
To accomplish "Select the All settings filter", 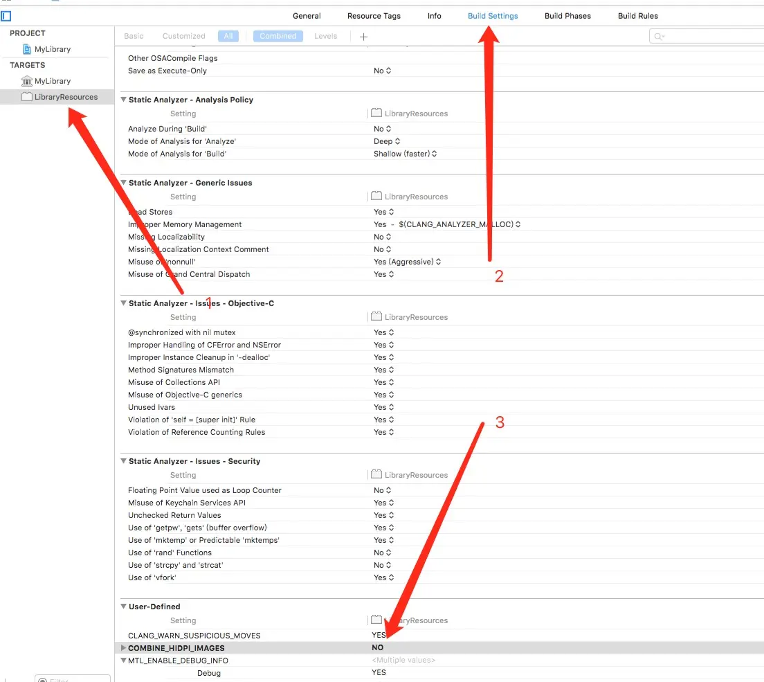I will [x=228, y=36].
